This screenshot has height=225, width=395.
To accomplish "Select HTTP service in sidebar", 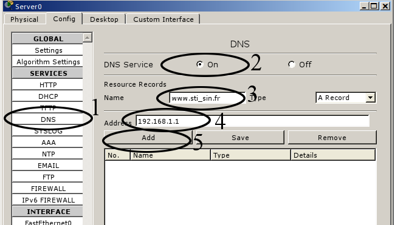I will (48, 85).
